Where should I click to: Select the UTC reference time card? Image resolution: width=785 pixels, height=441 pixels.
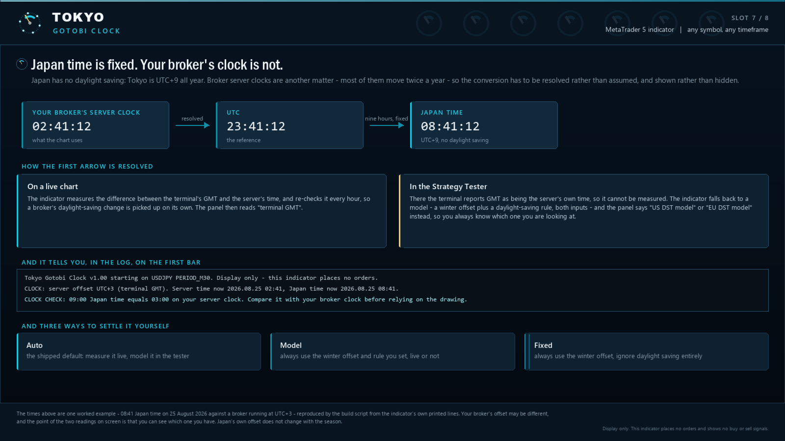tap(289, 125)
